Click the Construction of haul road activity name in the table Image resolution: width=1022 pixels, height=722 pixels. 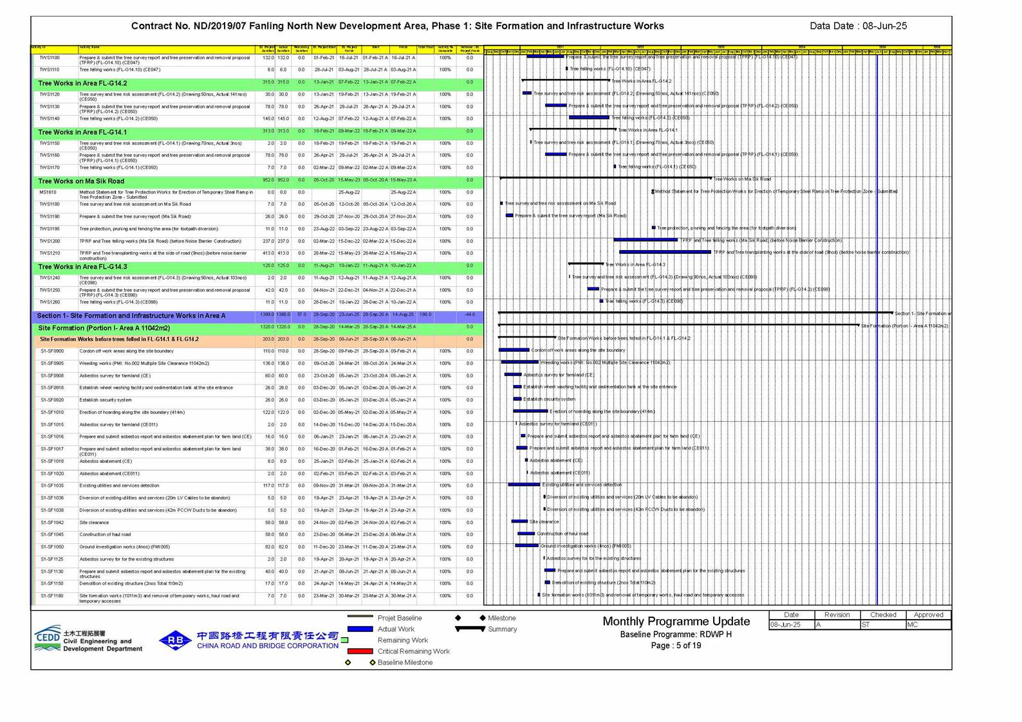(105, 534)
